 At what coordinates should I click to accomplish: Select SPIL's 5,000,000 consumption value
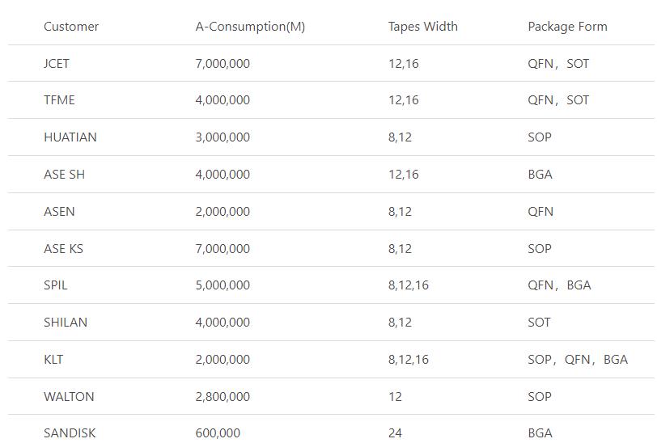pyautogui.click(x=223, y=285)
